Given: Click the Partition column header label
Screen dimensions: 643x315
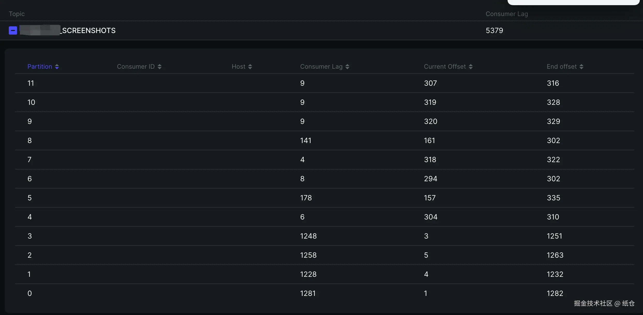Looking at the screenshot, I should 40,67.
